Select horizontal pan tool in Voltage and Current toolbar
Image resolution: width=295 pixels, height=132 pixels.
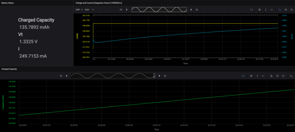click(x=272, y=10)
